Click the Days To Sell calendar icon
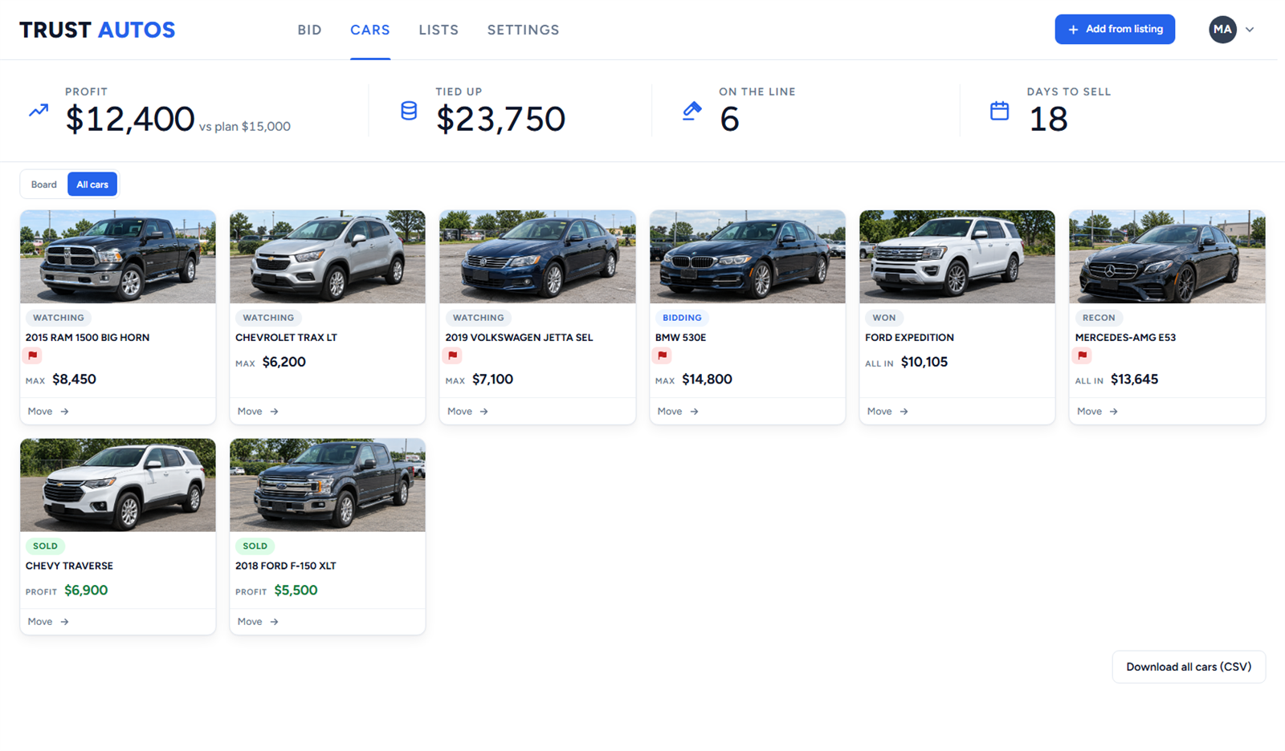Viewport: 1285px width, 751px height. pyautogui.click(x=999, y=111)
